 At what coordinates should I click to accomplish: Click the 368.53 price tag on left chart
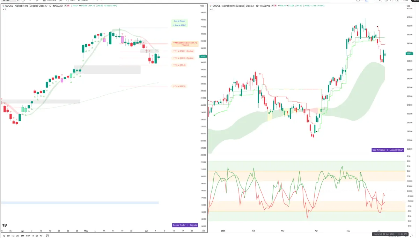pos(203,56)
